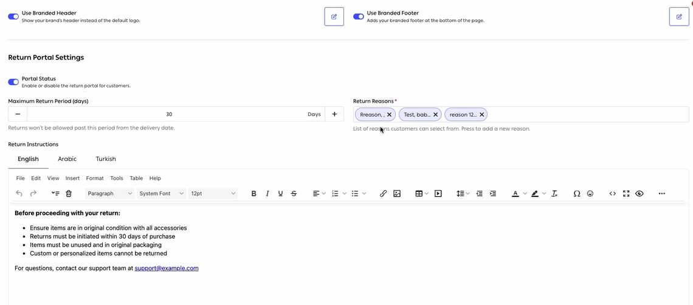Open the emoji picker icon
The height and width of the screenshot is (305, 693).
tap(590, 194)
